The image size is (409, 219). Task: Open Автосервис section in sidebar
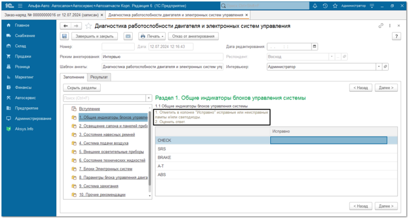(25, 98)
